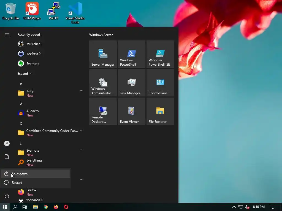
Task: Open the user account icon in the Start sidebar
Action: click(7, 143)
